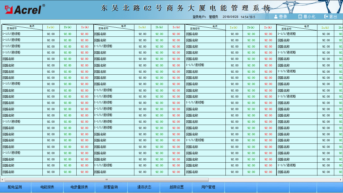Open the 用户管理 user management tab

(208, 187)
